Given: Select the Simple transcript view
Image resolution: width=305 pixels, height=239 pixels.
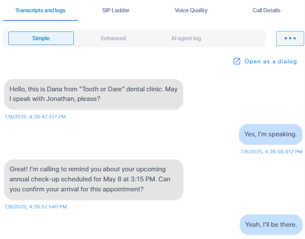Looking at the screenshot, I should pos(41,38).
